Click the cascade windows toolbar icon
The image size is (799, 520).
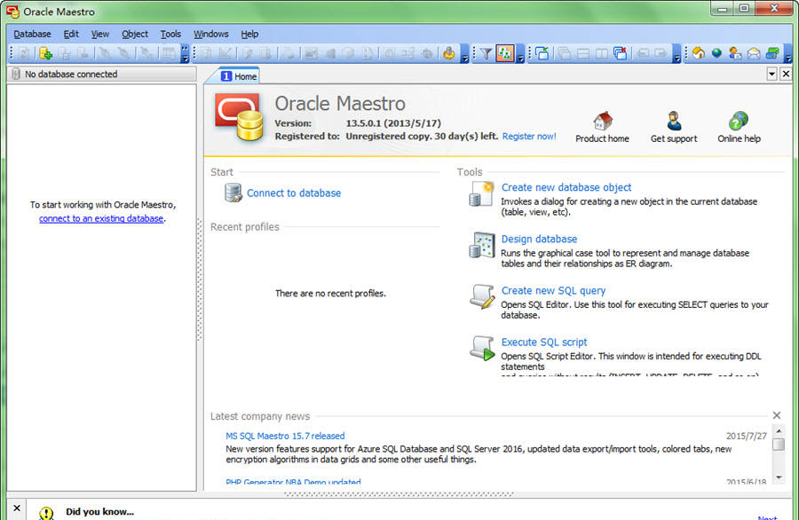[564, 53]
